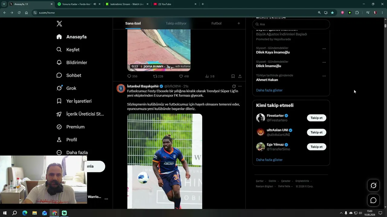This screenshot has width=387, height=217.
Task: Click the browser home button
Action: (26, 13)
